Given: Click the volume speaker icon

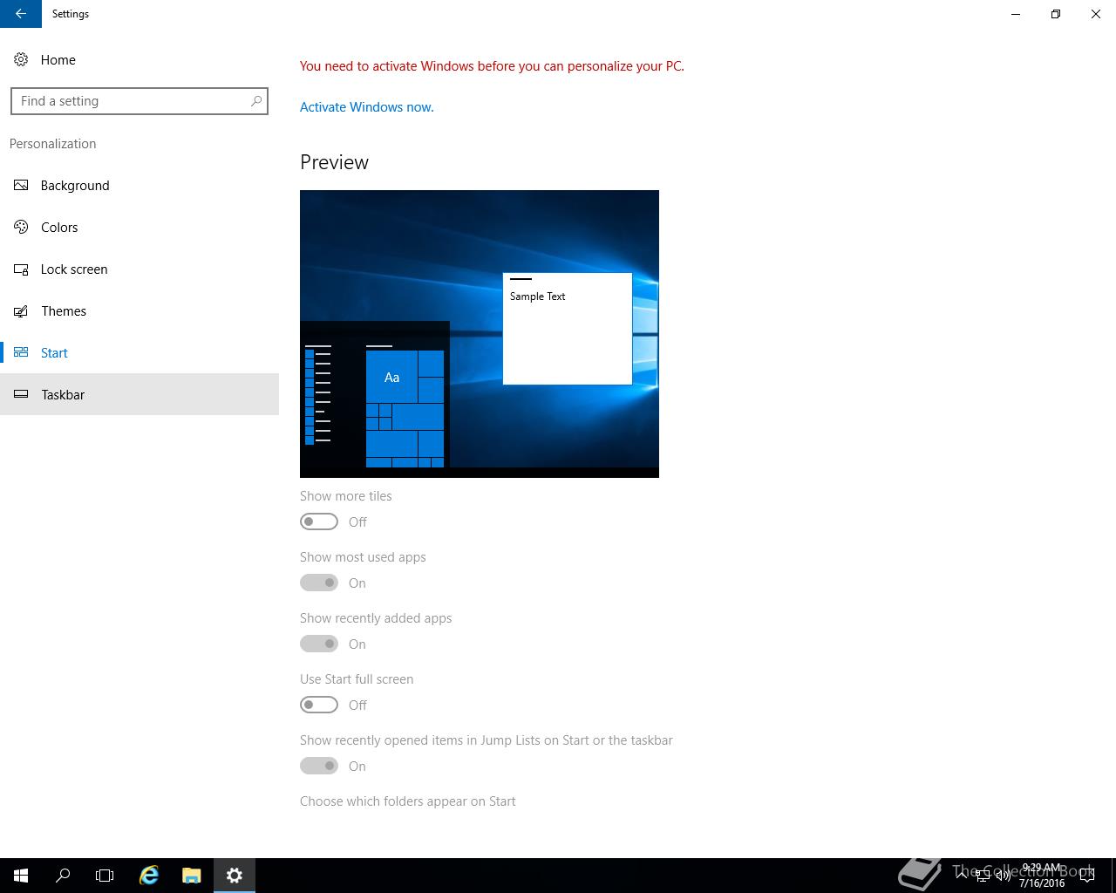Looking at the screenshot, I should [1003, 876].
